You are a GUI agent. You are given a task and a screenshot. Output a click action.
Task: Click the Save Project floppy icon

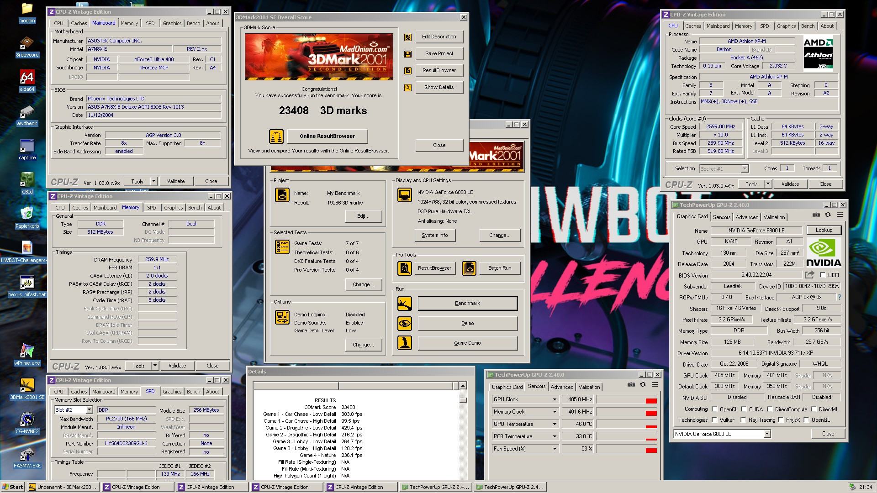point(408,54)
